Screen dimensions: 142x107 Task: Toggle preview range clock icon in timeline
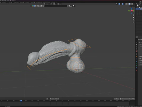click(121, 99)
